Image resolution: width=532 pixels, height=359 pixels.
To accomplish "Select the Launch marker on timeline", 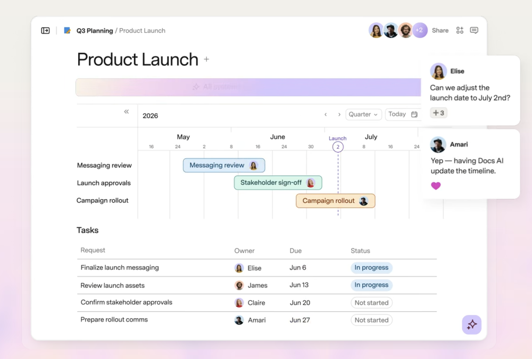I will click(x=338, y=147).
